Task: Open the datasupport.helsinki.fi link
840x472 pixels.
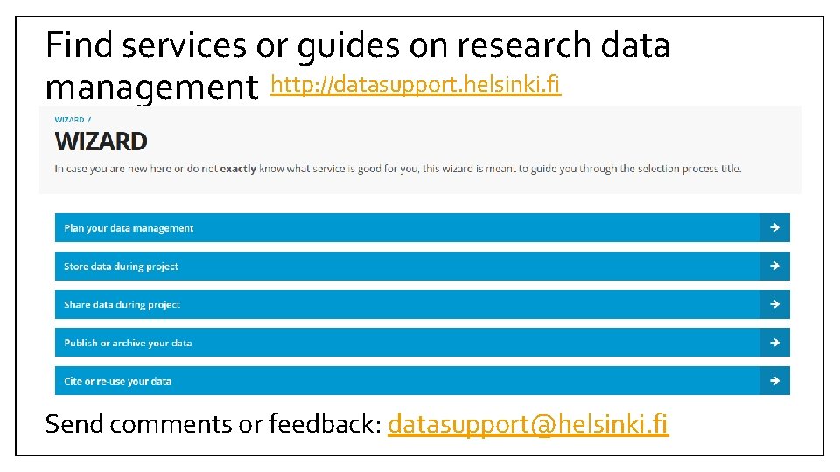Action: (x=416, y=85)
